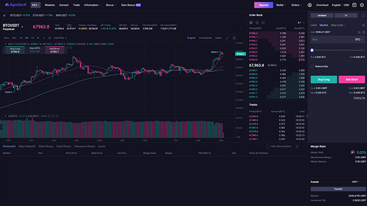Open the Trading Fee link
The image size is (367, 206).
(x=359, y=98)
